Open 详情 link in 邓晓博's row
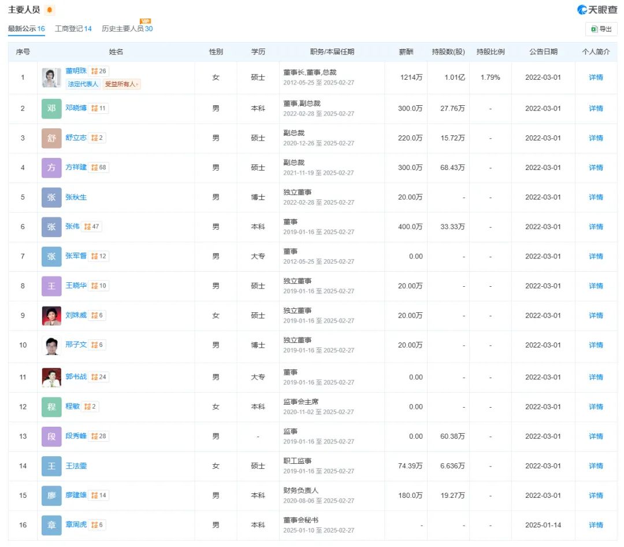The image size is (624, 547). [596, 109]
